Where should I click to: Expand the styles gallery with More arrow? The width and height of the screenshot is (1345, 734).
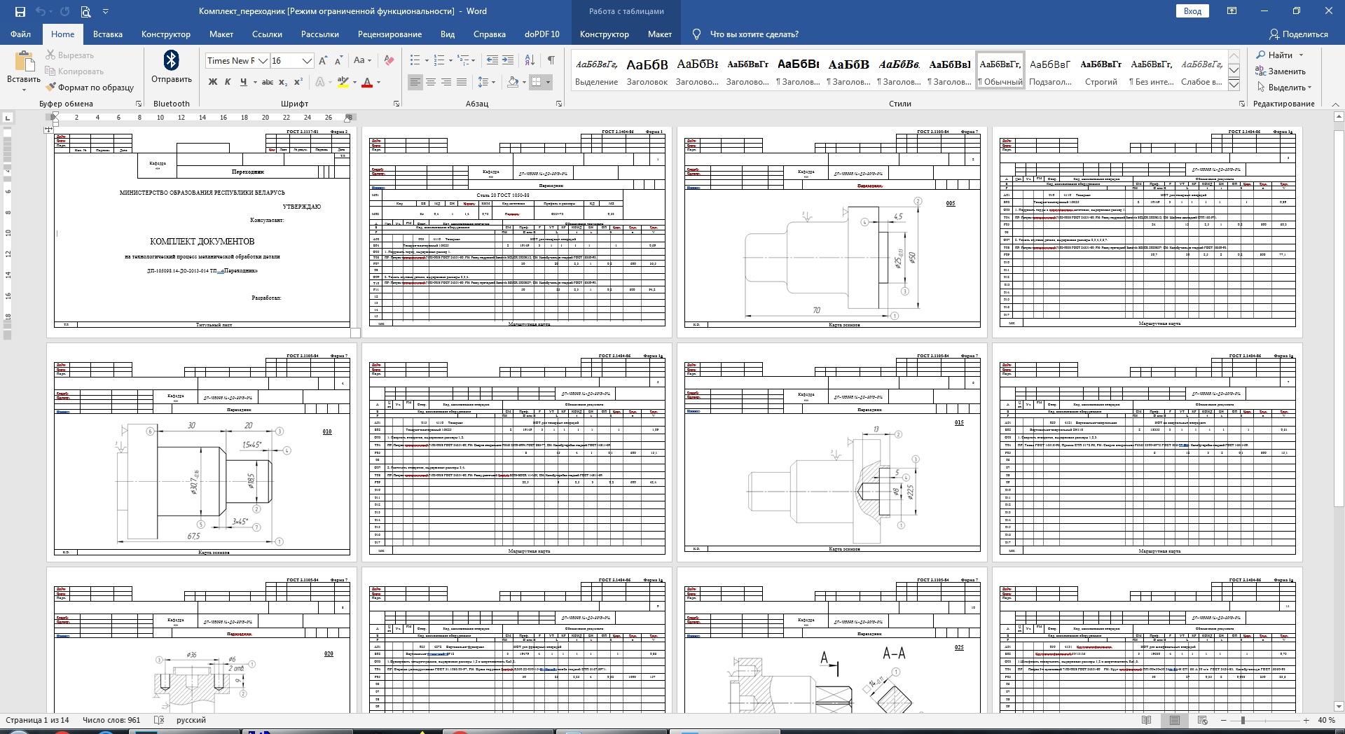(x=1234, y=85)
